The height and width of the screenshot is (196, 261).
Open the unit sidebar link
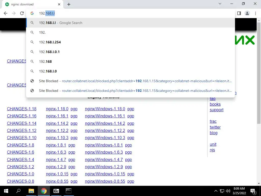tap(213, 144)
